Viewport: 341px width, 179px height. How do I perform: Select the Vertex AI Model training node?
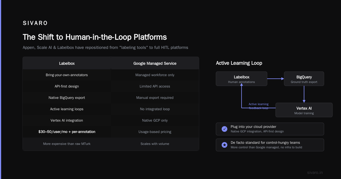(x=304, y=110)
